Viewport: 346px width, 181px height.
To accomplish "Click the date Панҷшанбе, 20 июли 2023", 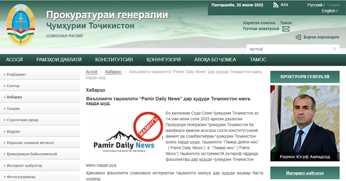I will [237, 5].
